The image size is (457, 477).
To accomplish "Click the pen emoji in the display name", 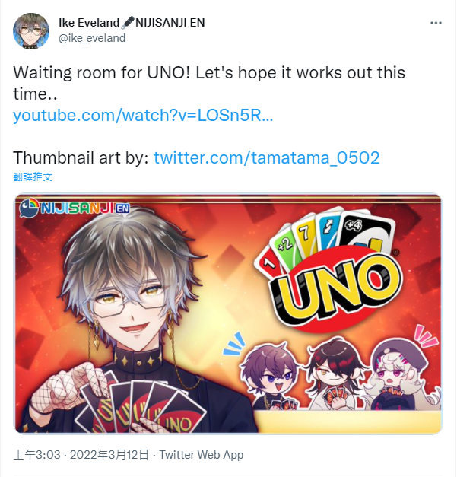I will point(127,23).
